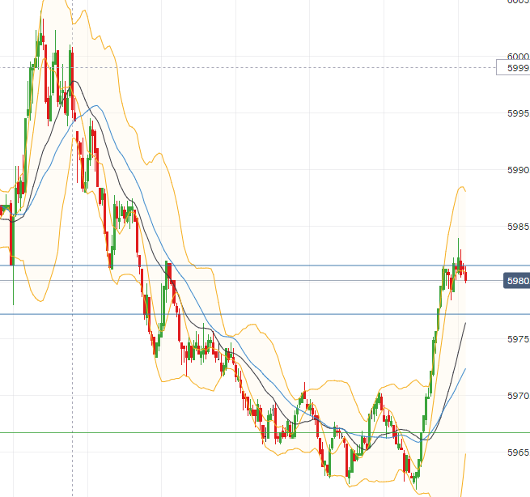Select the 5975 price axis label
This screenshot has width=530, height=497.
point(518,339)
